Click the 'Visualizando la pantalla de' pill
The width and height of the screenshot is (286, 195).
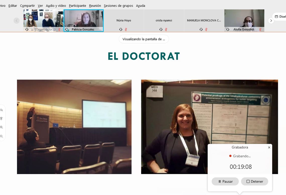coord(144,39)
